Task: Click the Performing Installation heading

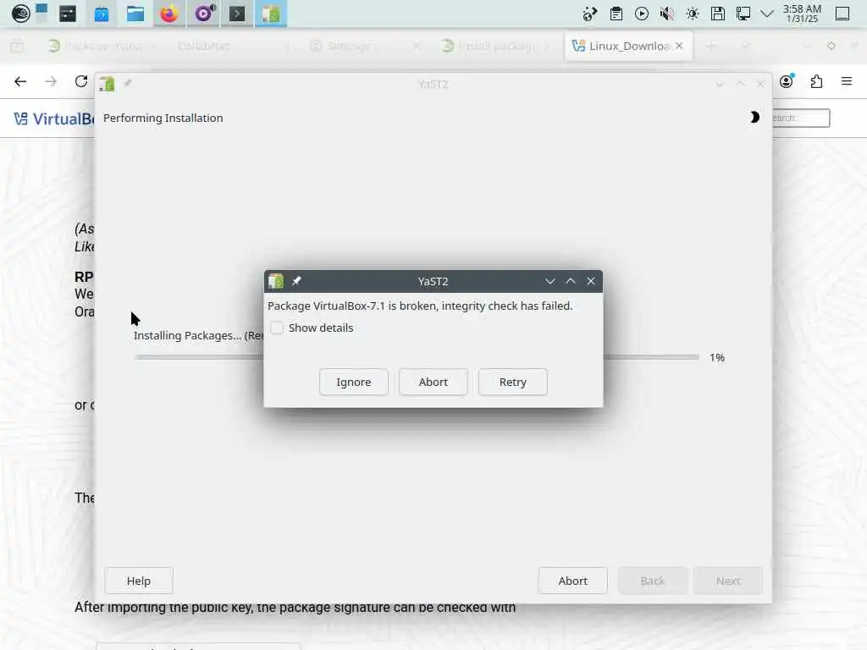Action: tap(163, 118)
